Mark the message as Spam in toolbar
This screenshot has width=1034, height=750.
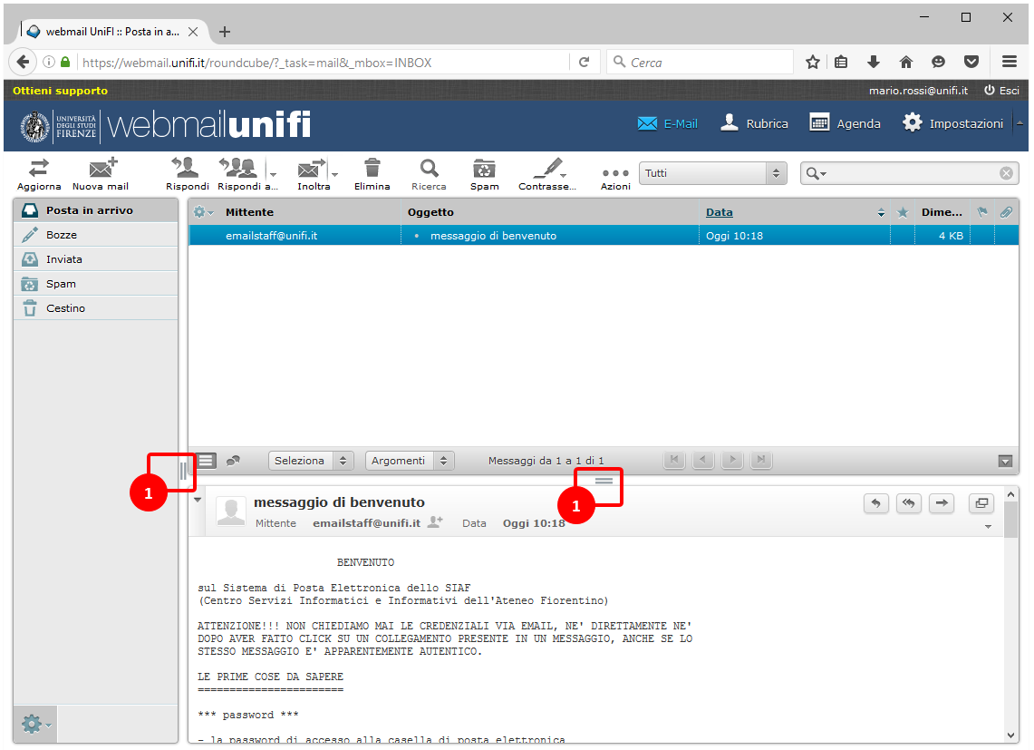[x=484, y=169]
